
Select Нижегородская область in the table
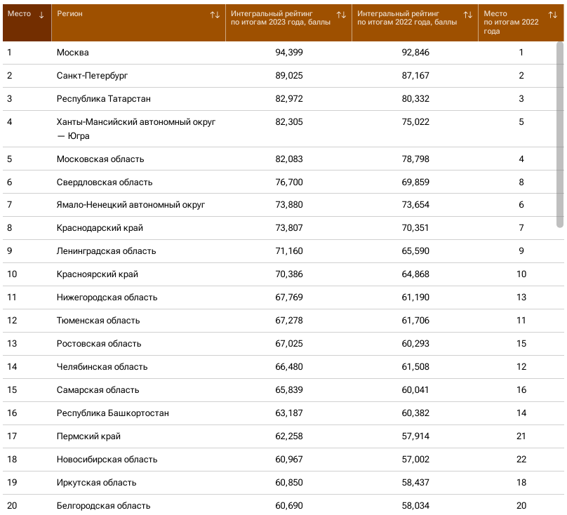107,297
